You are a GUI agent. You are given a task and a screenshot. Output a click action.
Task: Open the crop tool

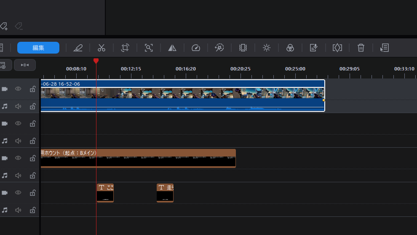[125, 48]
